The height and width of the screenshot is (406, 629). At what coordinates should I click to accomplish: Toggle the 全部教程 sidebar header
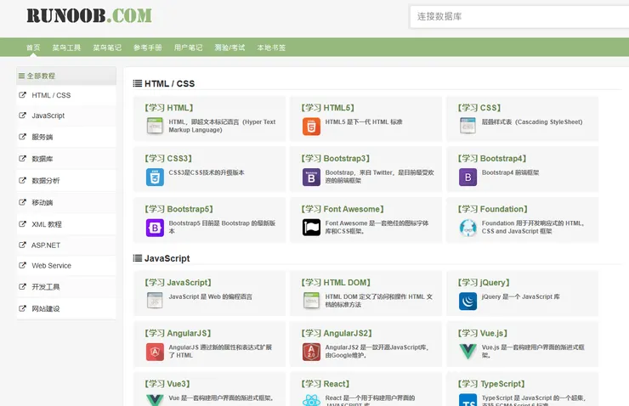click(x=66, y=76)
